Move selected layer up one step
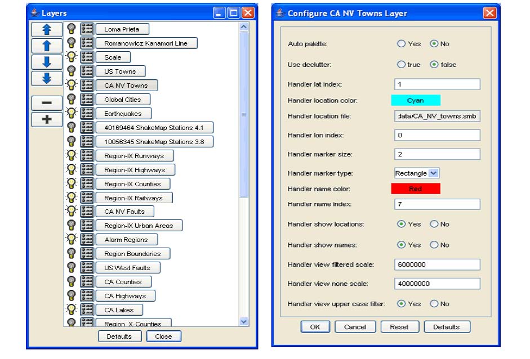This screenshot has height=359, width=530. pyautogui.click(x=47, y=46)
